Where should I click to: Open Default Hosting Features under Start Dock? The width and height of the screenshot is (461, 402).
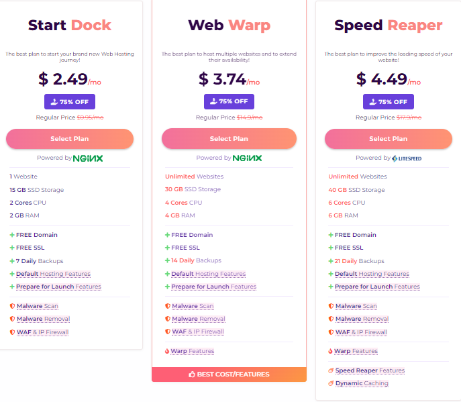tap(53, 274)
